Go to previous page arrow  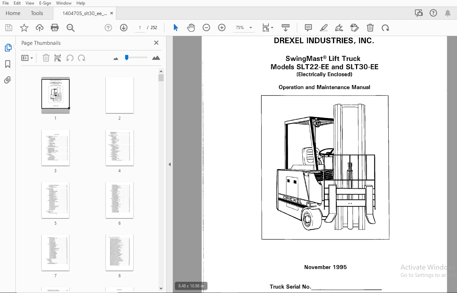tap(108, 28)
